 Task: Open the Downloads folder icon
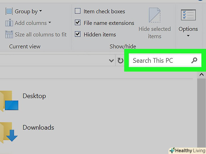[9, 132]
